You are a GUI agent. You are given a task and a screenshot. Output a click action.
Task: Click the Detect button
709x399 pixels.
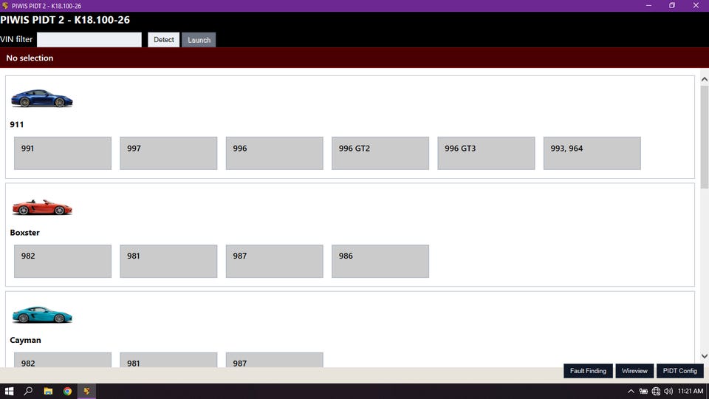[163, 40]
